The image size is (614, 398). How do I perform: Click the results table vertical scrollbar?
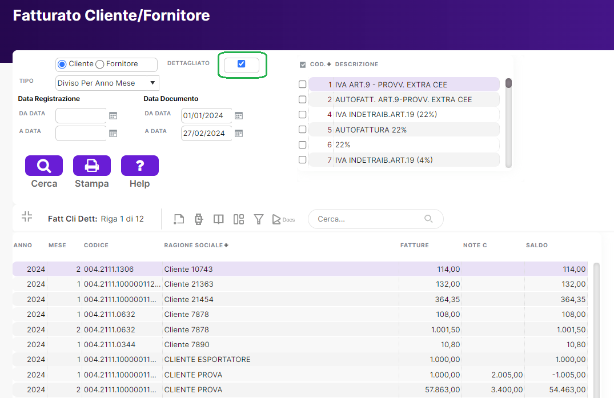pos(596,331)
